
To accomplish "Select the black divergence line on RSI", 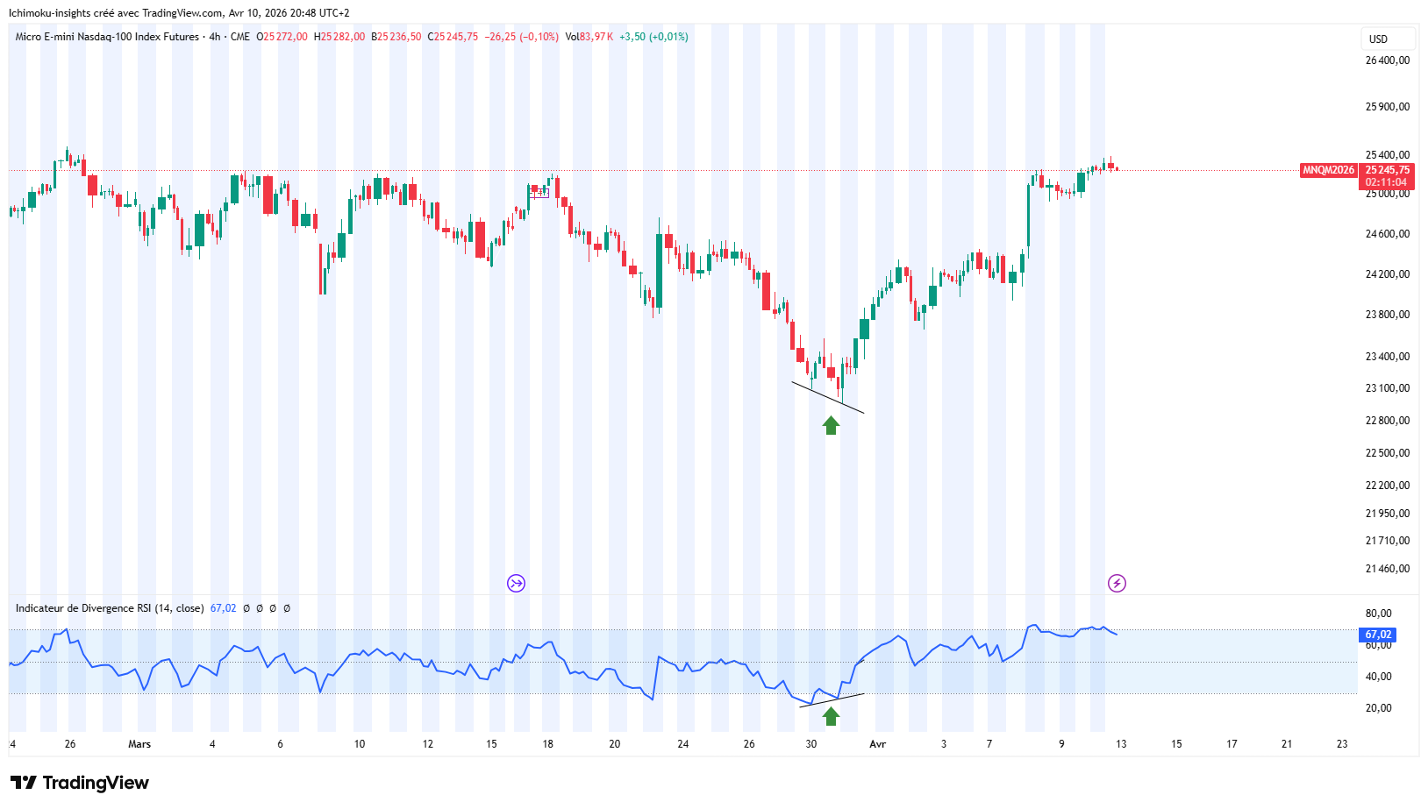I will click(x=832, y=699).
